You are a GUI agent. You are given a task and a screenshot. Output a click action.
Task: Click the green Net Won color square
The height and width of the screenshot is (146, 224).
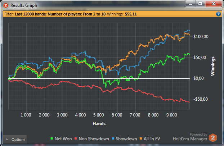[x=52, y=138]
